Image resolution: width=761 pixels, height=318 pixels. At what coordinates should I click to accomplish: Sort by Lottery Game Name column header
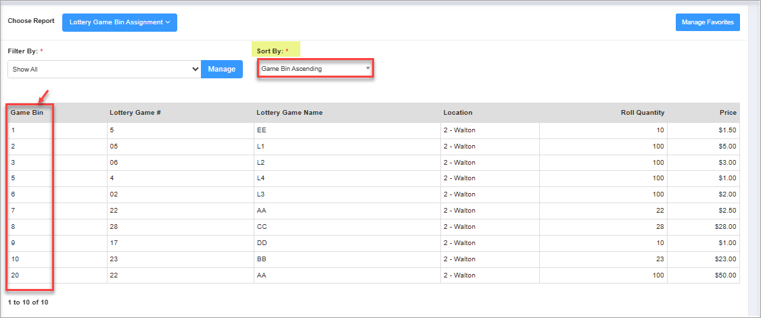pyautogui.click(x=290, y=113)
